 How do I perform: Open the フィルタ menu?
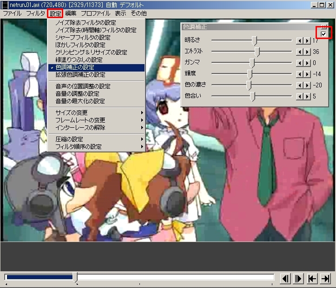click(35, 13)
